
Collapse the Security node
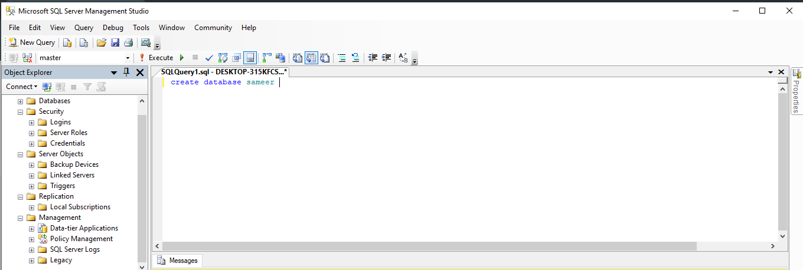click(x=21, y=111)
